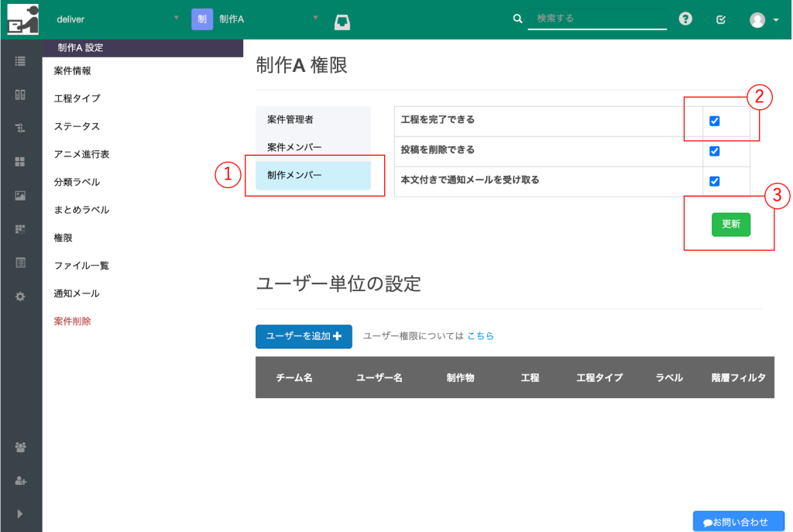Open the deliver workspace dropdown

pyautogui.click(x=118, y=19)
